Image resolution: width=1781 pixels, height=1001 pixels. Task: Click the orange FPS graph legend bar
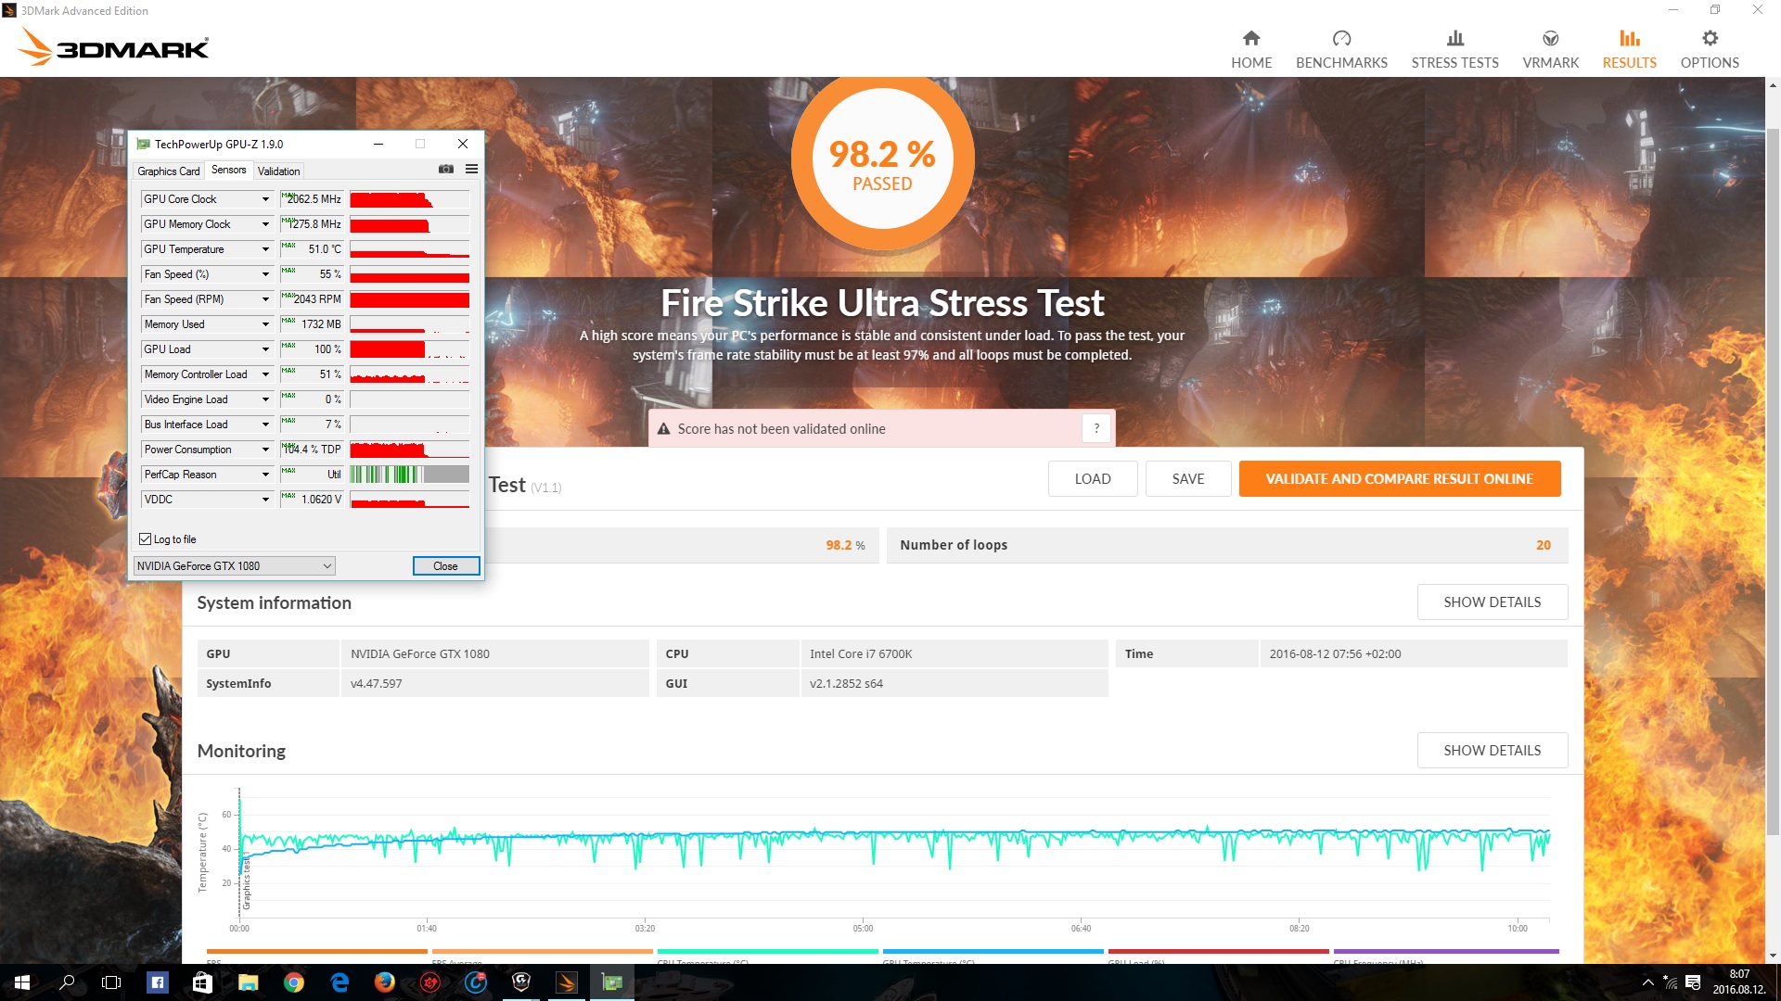(316, 951)
